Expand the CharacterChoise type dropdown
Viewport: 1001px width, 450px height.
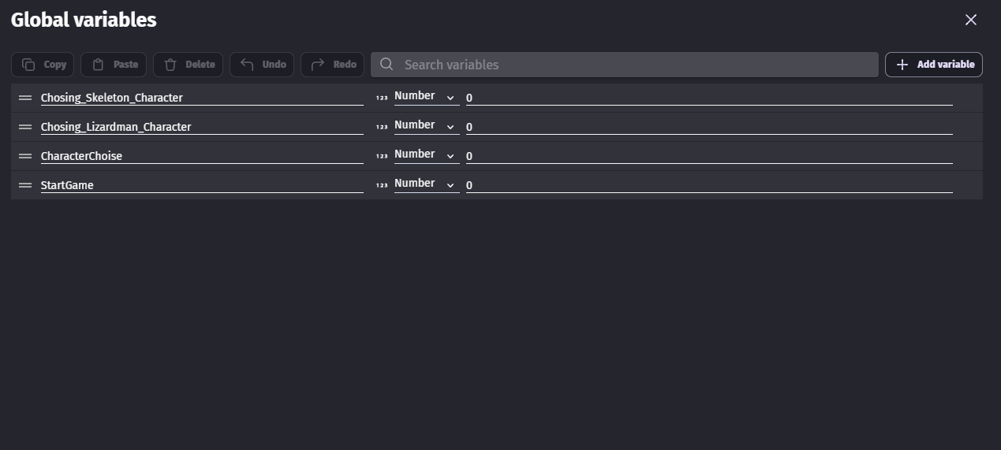pyautogui.click(x=426, y=155)
